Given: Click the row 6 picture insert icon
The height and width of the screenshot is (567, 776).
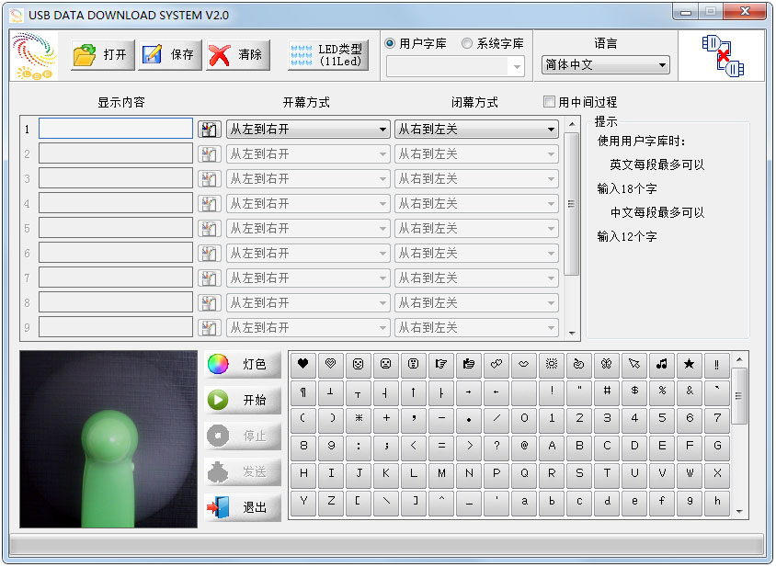Looking at the screenshot, I should coord(209,254).
